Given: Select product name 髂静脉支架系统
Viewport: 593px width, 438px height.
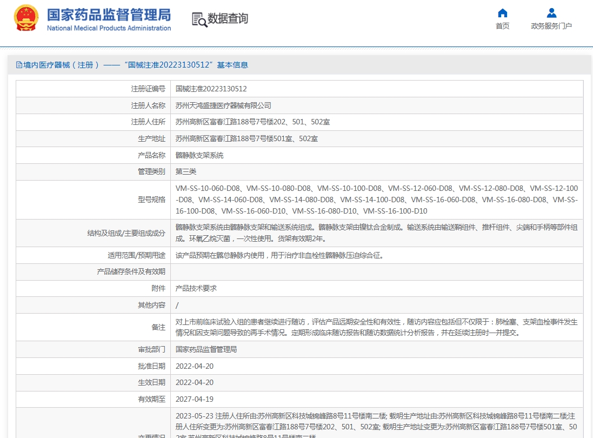Looking at the screenshot, I should click(x=199, y=155).
